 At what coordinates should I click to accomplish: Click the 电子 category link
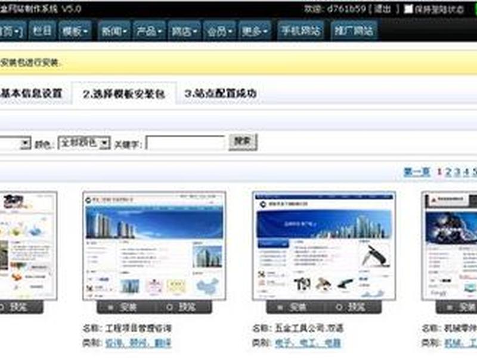[x=283, y=343]
